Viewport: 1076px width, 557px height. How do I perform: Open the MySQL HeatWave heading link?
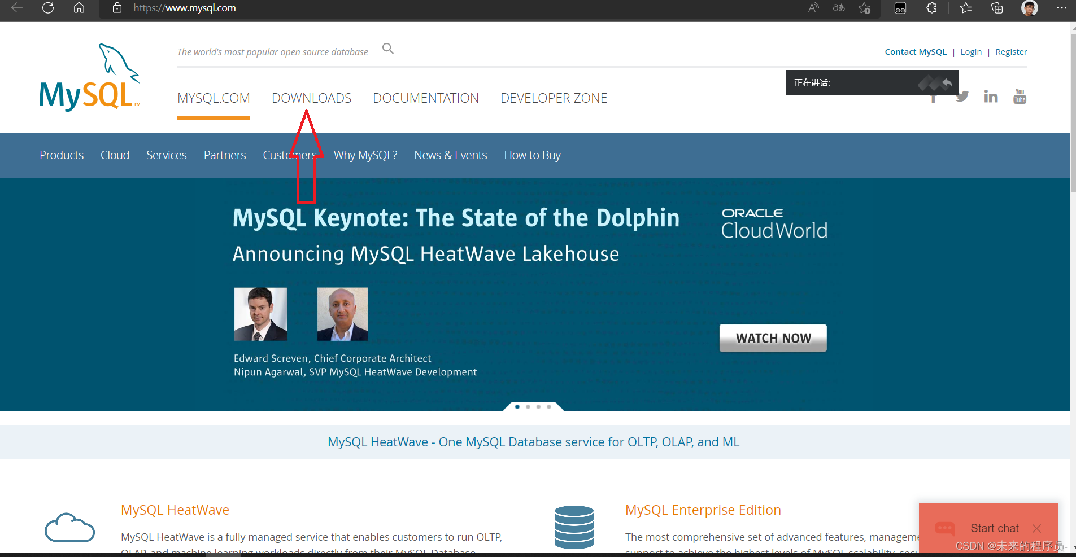[x=175, y=510]
